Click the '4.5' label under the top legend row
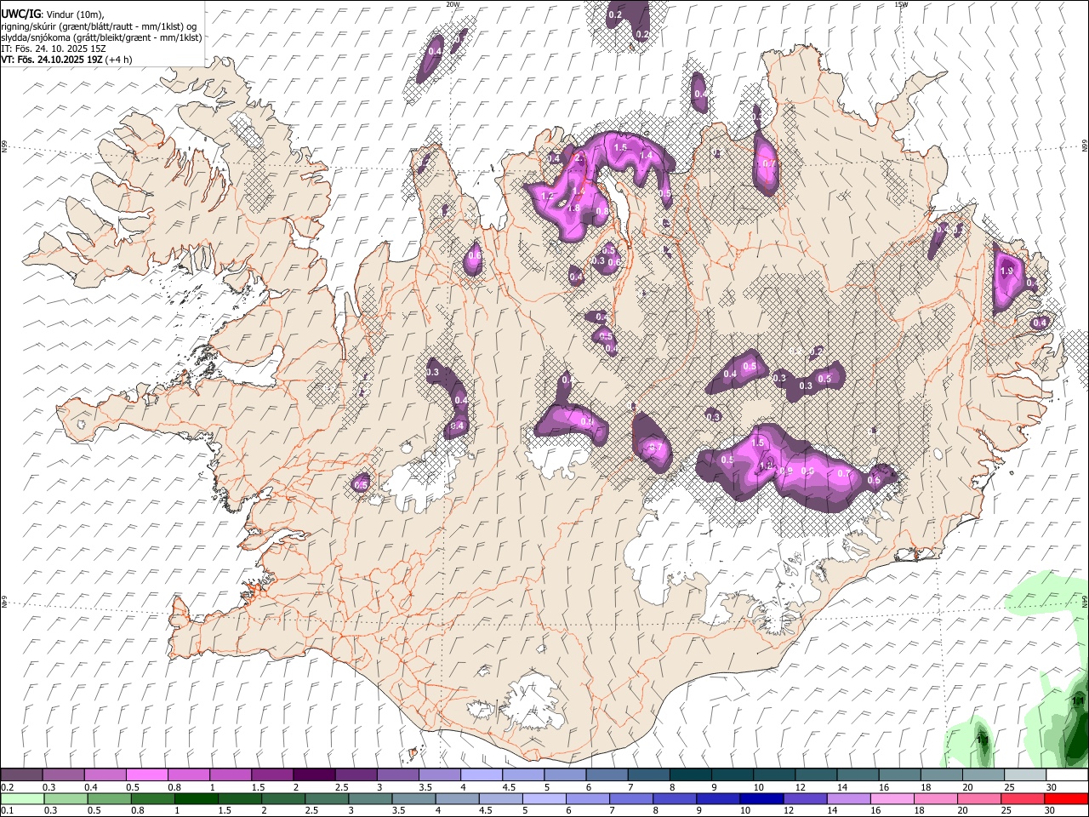 [x=509, y=787]
